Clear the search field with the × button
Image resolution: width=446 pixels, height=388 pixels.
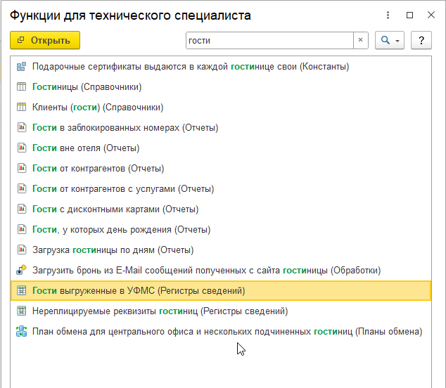(x=360, y=40)
